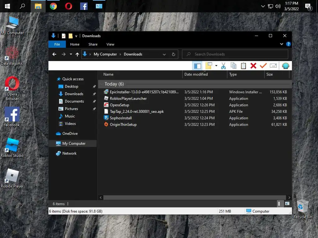
Task: Click the red X Delete icon
Action: point(253,66)
